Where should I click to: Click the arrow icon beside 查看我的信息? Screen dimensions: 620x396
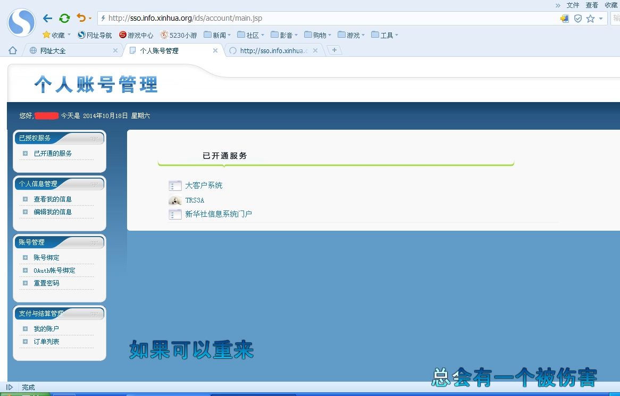click(x=26, y=199)
